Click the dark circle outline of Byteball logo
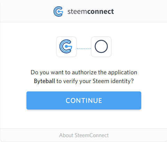The height and width of the screenshot is (142, 167). [101, 46]
